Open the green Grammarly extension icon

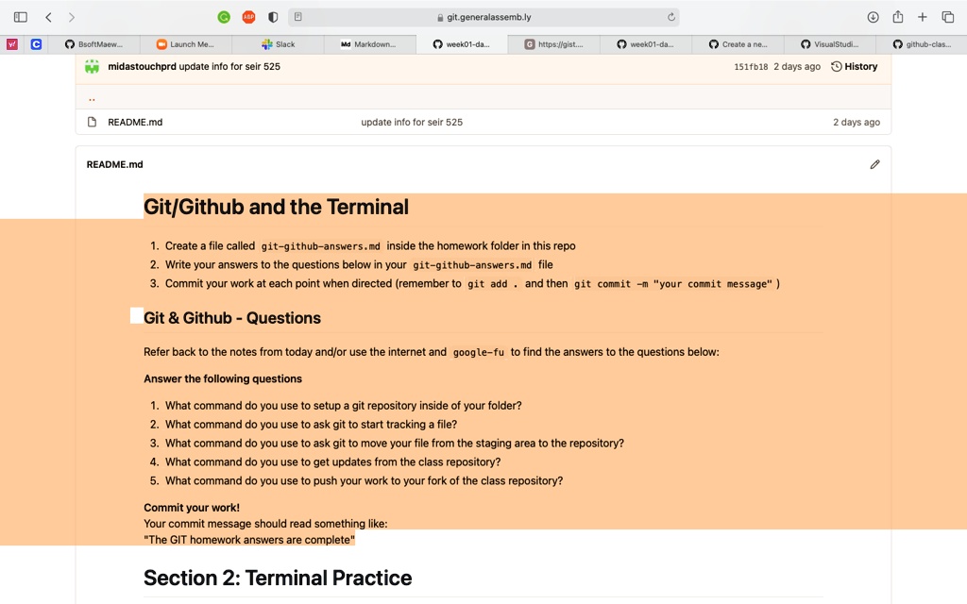click(224, 17)
